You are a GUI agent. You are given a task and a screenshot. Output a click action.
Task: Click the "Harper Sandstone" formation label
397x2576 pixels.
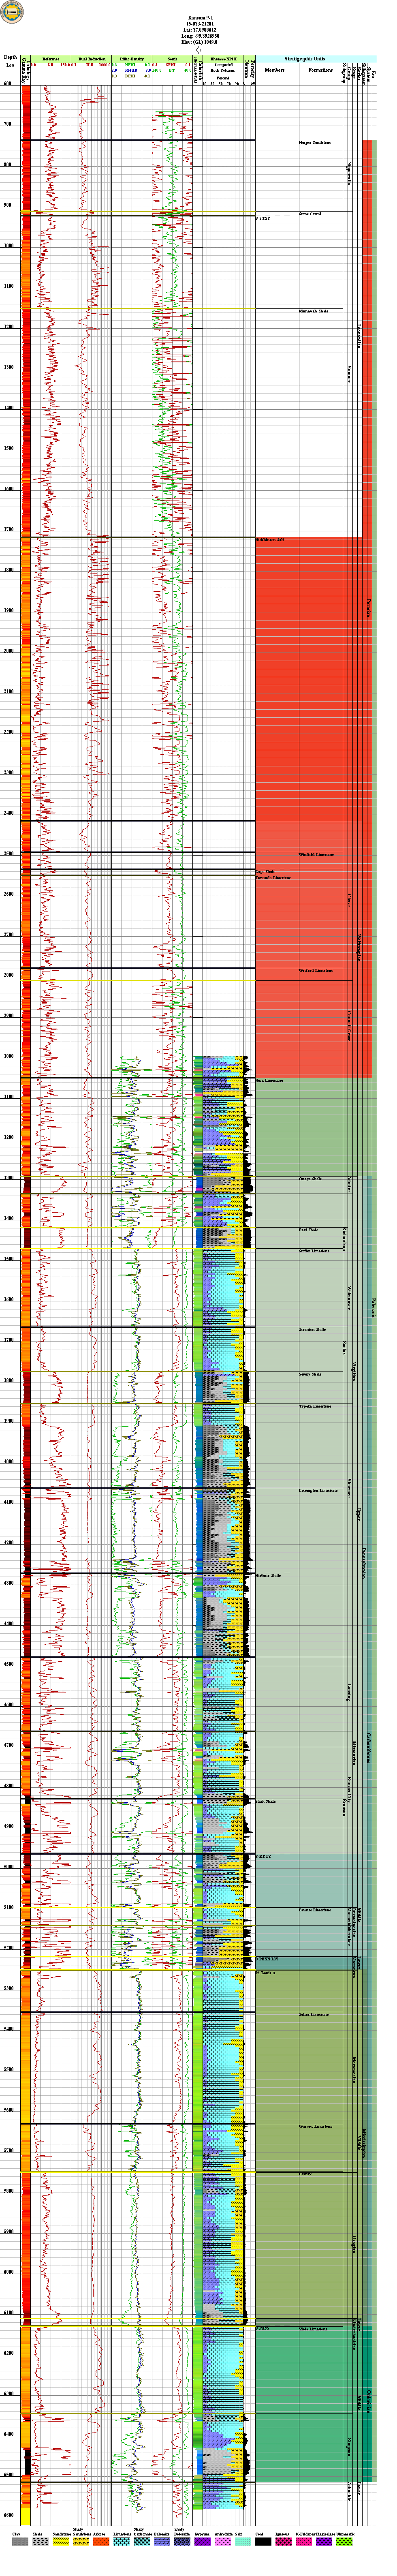(x=315, y=144)
